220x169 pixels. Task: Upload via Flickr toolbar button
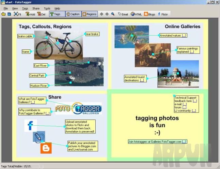point(163,14)
